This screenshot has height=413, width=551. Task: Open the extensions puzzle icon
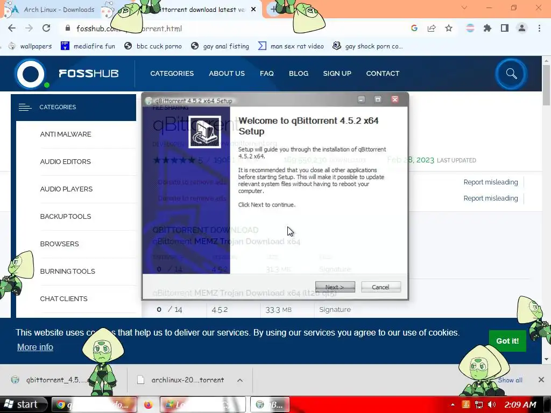(x=488, y=29)
